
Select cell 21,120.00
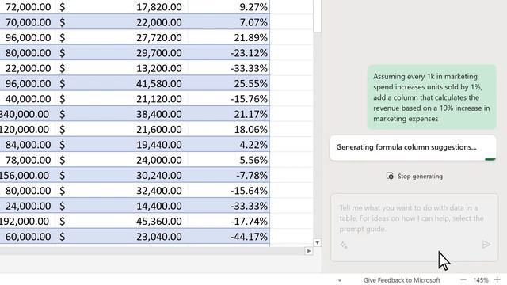pos(121,99)
